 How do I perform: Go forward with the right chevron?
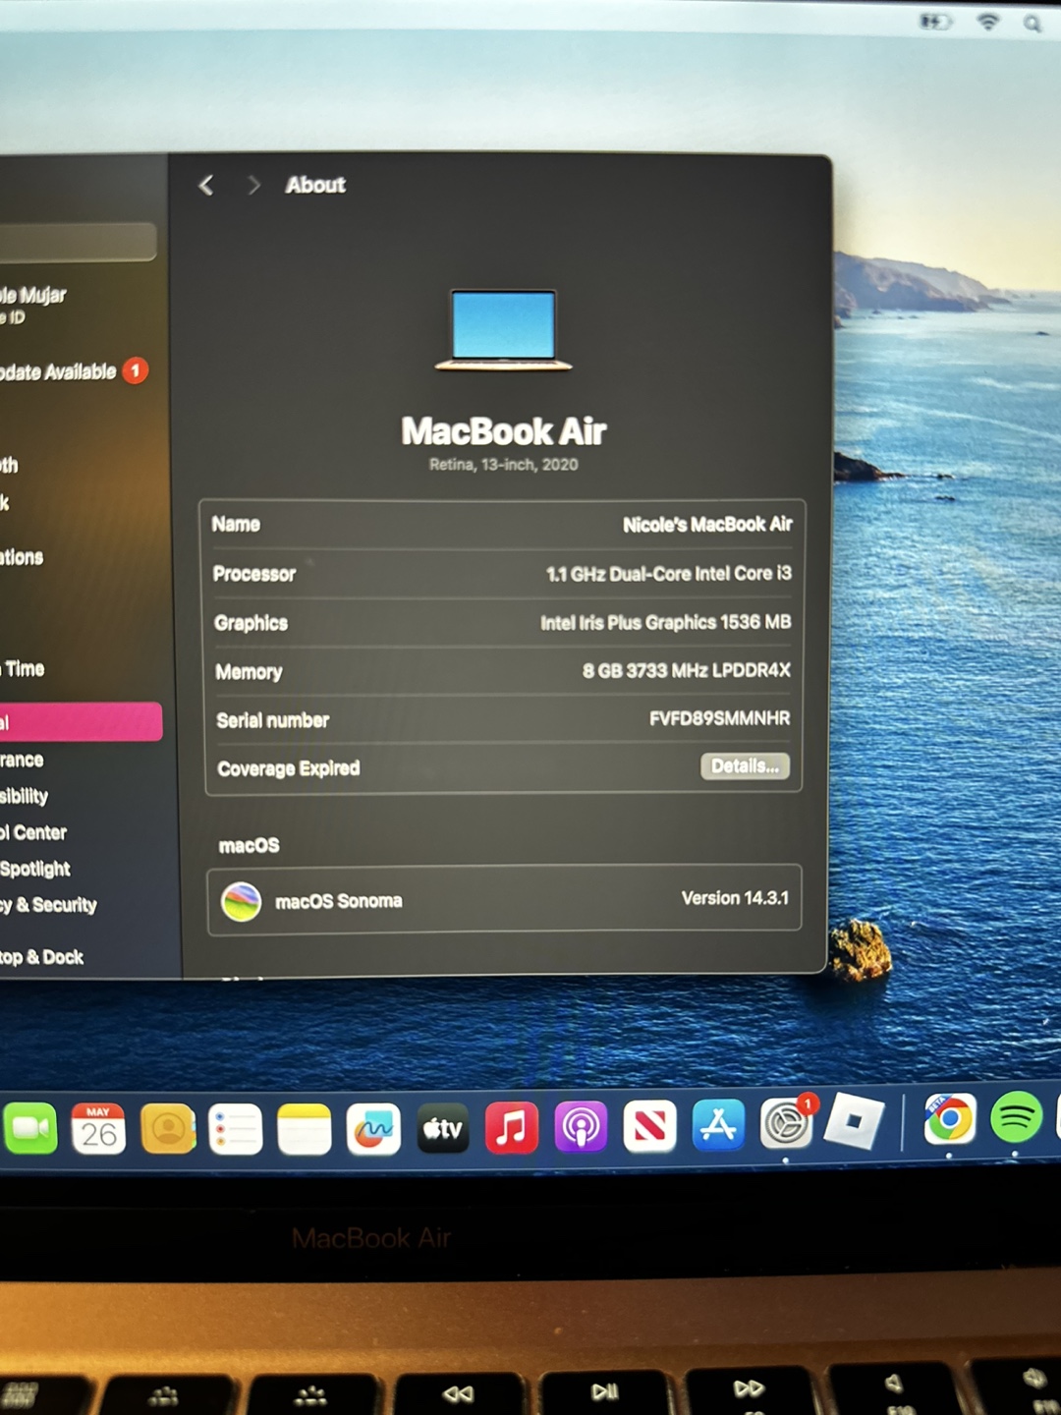253,185
